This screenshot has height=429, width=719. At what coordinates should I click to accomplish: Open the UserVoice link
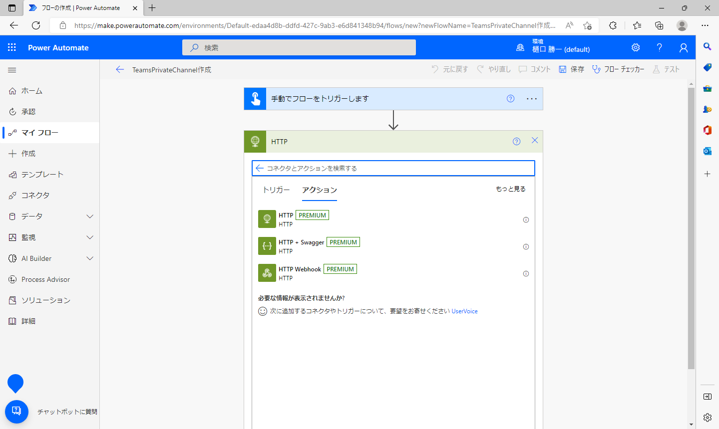464,311
